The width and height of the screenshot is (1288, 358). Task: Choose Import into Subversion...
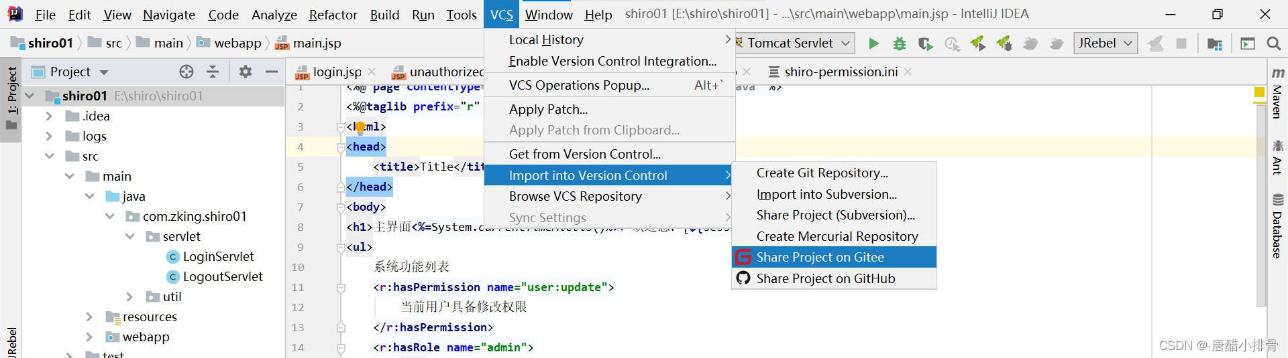click(x=834, y=194)
